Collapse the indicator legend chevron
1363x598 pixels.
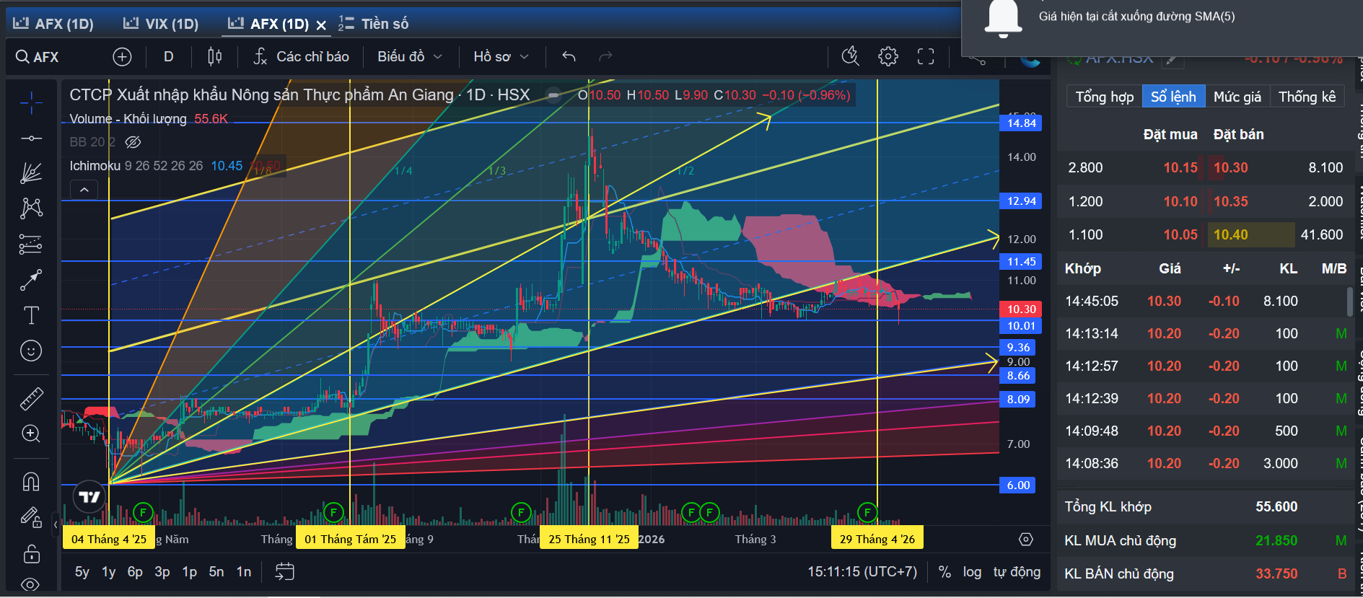(x=84, y=190)
